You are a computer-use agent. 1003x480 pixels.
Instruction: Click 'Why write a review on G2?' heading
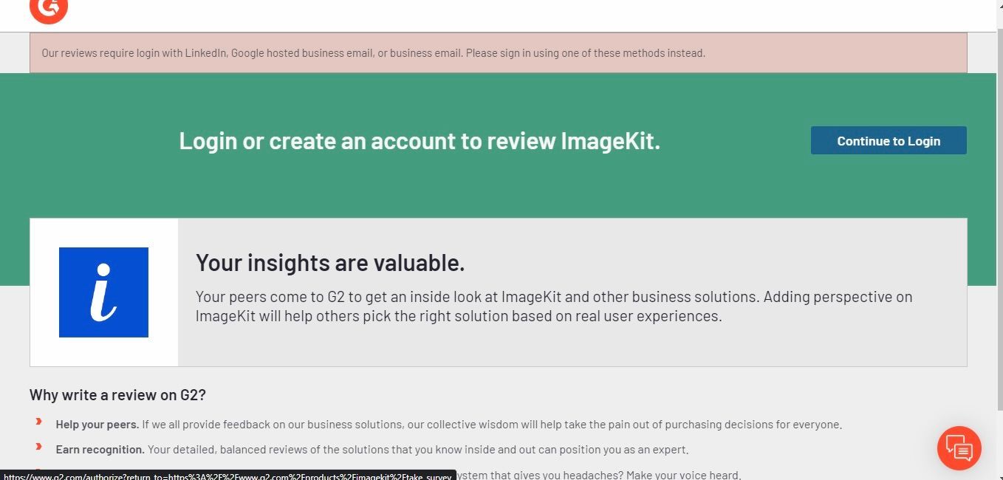pyautogui.click(x=117, y=395)
